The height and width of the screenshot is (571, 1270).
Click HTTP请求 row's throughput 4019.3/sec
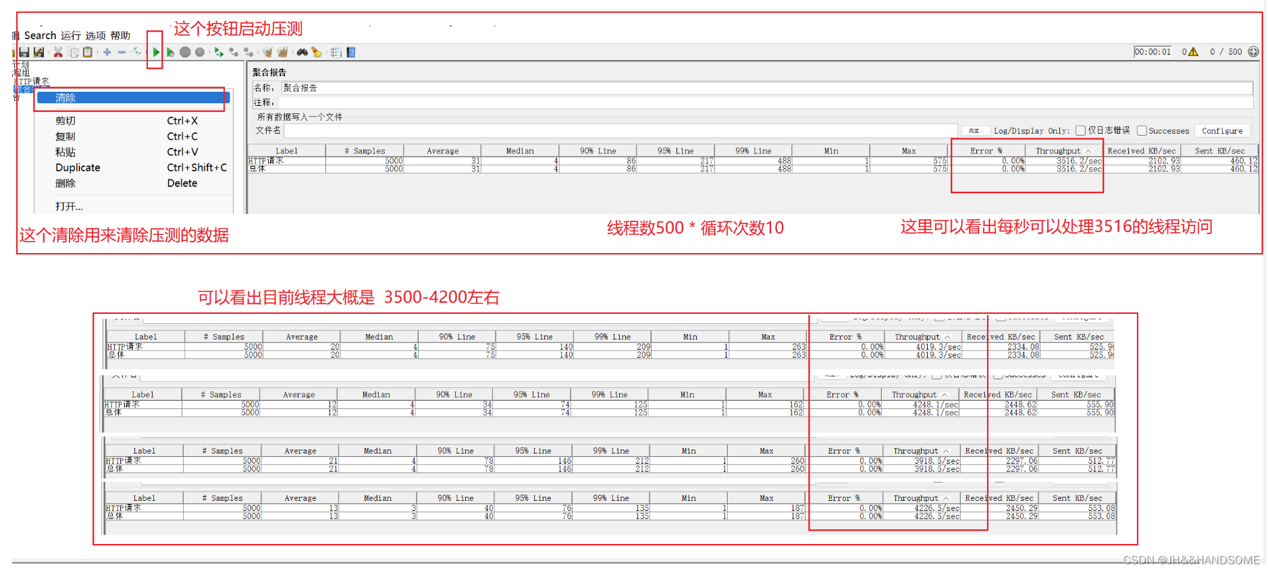(938, 347)
